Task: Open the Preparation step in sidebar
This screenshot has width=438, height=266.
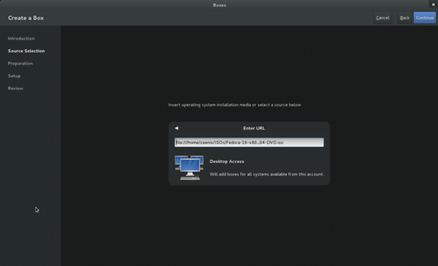Action: click(20, 64)
